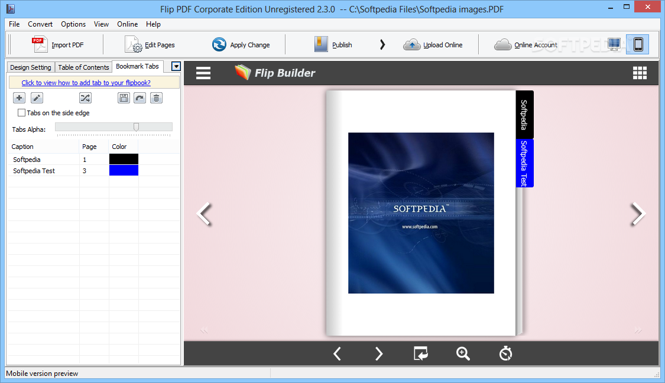
Task: Enable Tabs on the side edge checkbox
Action: [x=21, y=113]
